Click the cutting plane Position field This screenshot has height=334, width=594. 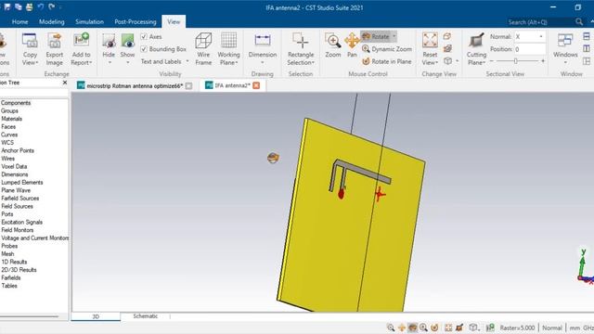530,49
